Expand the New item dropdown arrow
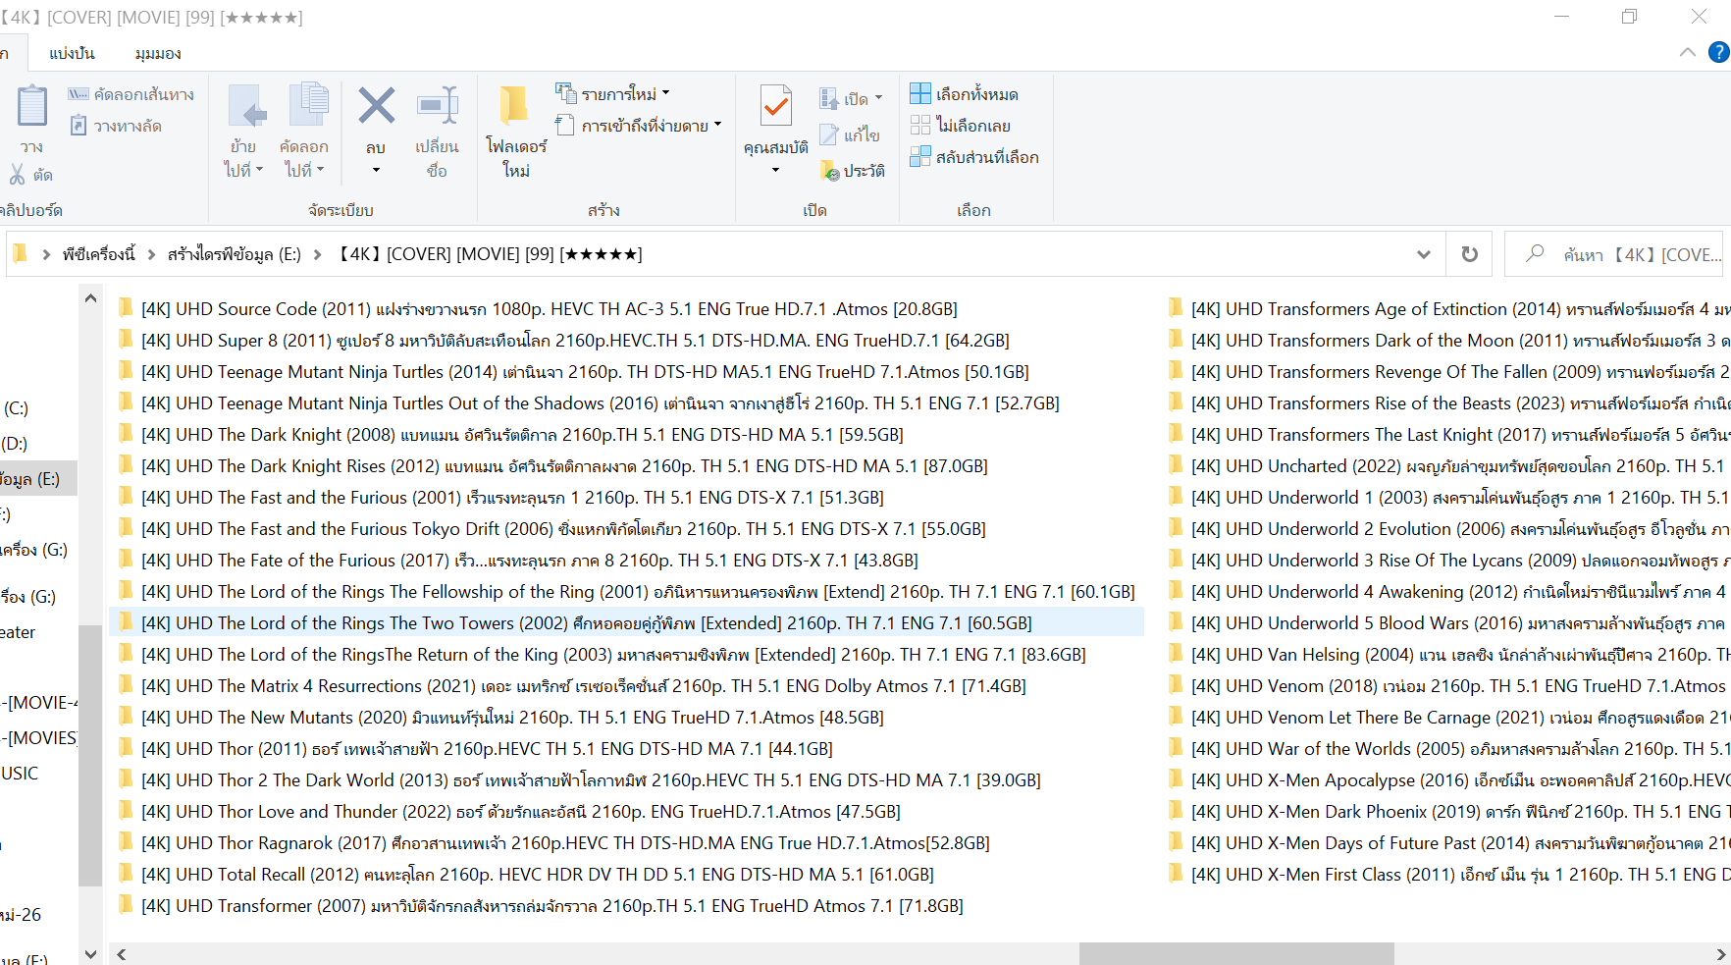Image resolution: width=1731 pixels, height=965 pixels. pos(665,93)
